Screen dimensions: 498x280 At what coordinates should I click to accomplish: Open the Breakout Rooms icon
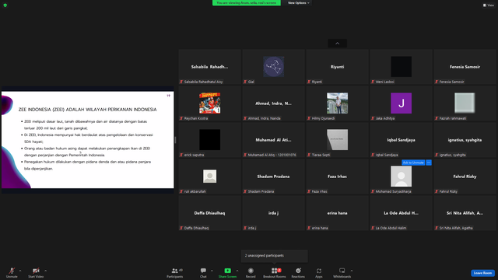point(275,271)
